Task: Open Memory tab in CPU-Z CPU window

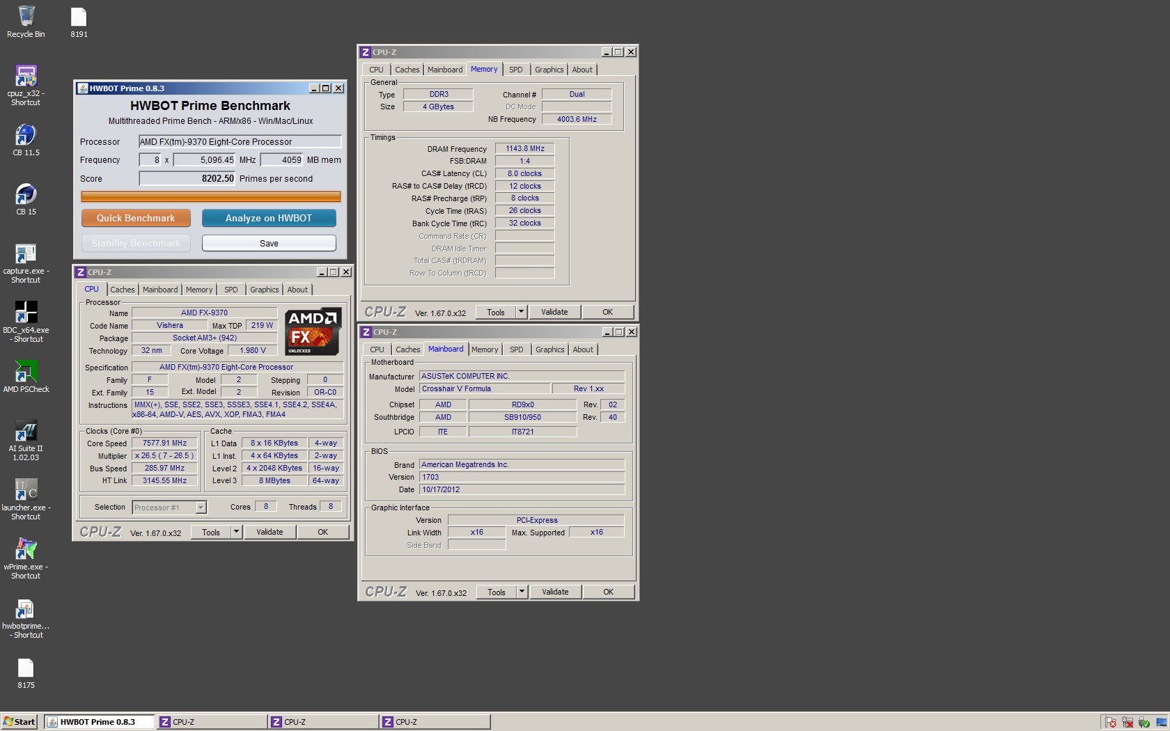Action: tap(199, 290)
